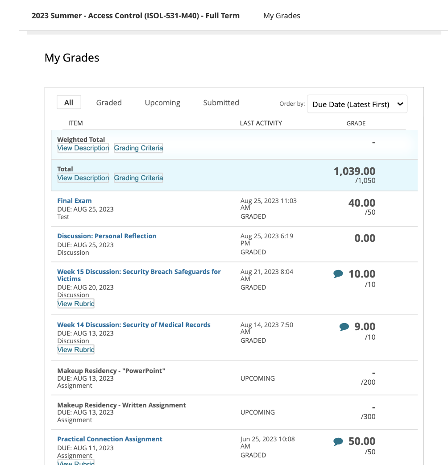This screenshot has height=465, width=448.
Task: Open Discussion: Personal Reflection link
Action: click(x=107, y=236)
